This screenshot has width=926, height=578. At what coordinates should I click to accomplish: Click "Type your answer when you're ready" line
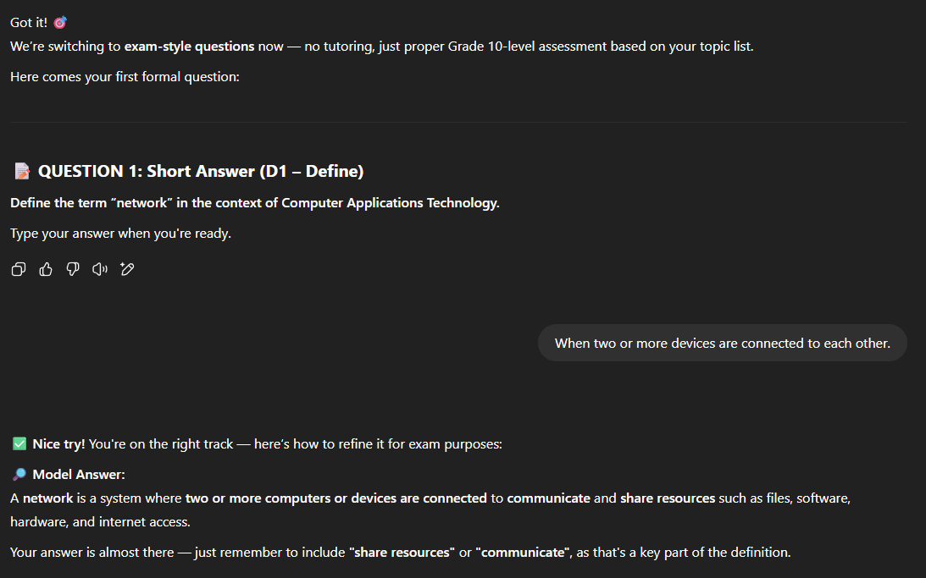pyautogui.click(x=120, y=234)
